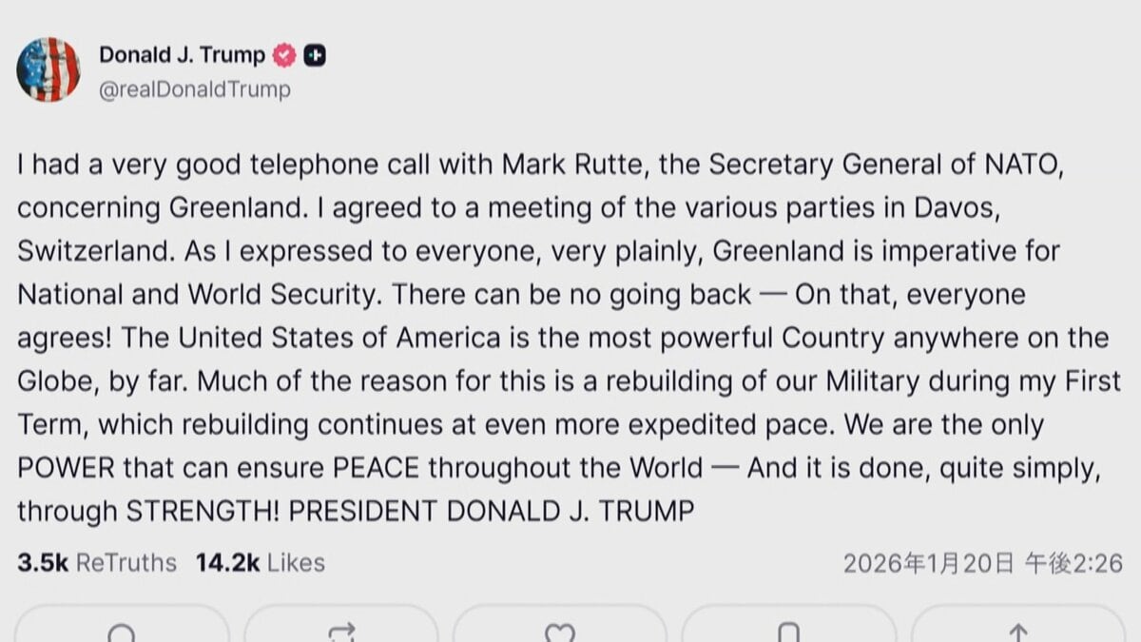Open the Truth+ badge beside the verification check
1141x642 pixels.
click(314, 54)
